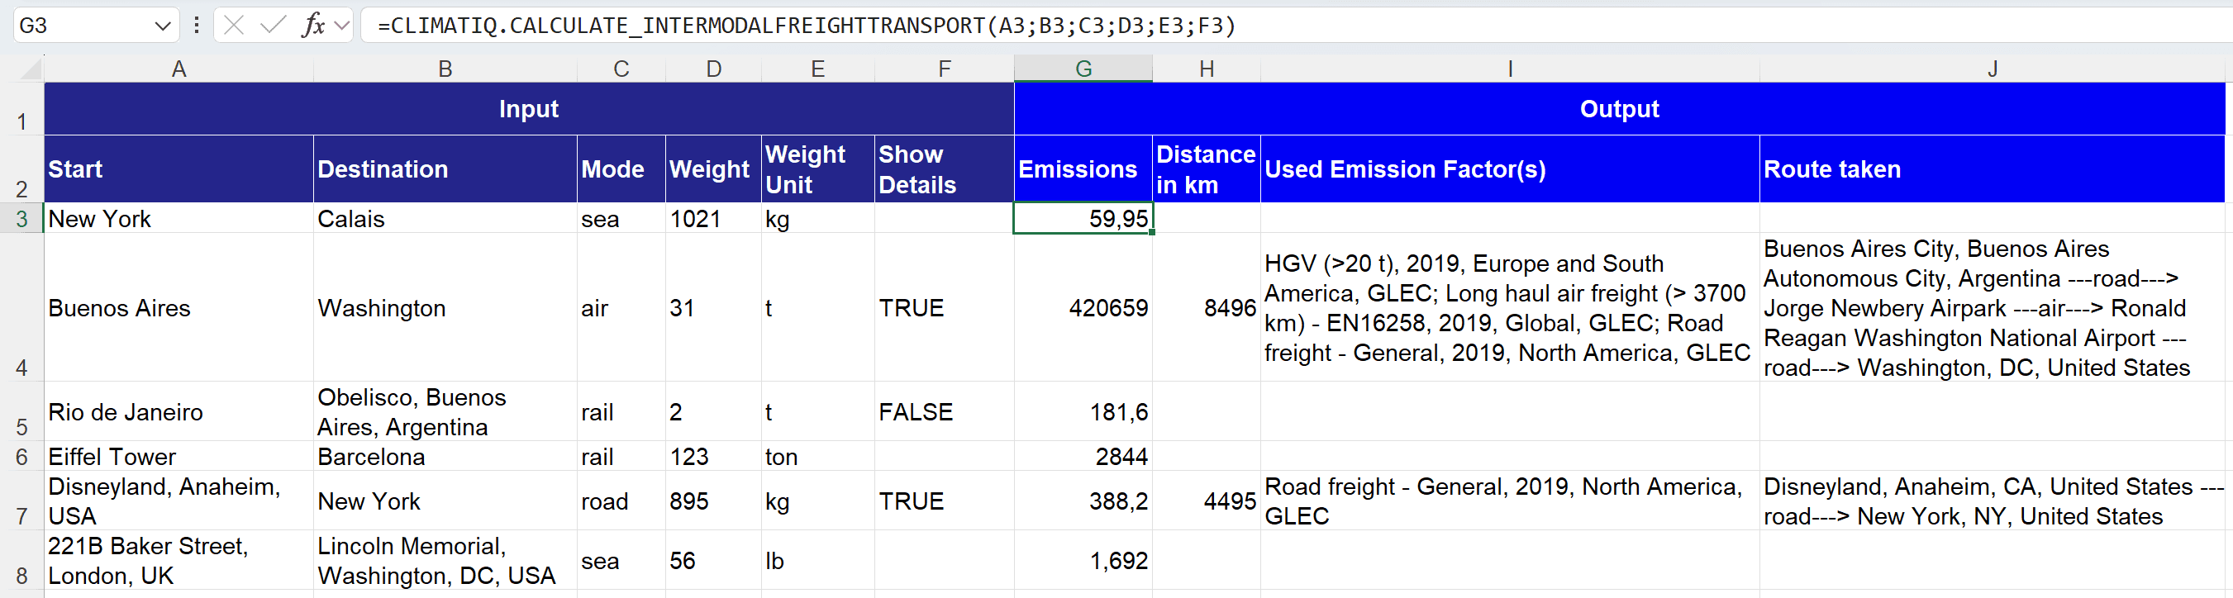Select column B header
The image size is (2233, 598).
445,69
